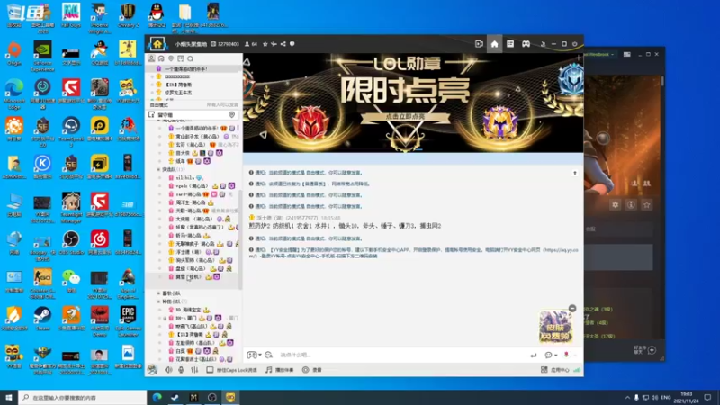Open the title bar menu arrow dropdown

coord(543,44)
